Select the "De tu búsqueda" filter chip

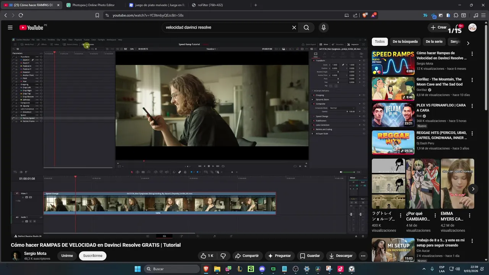405,42
